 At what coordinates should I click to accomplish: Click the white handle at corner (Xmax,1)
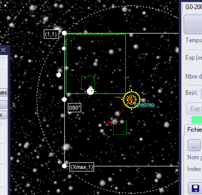[x=64, y=166]
